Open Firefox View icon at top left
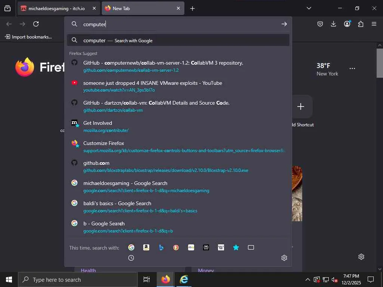383x287 pixels. [7, 8]
